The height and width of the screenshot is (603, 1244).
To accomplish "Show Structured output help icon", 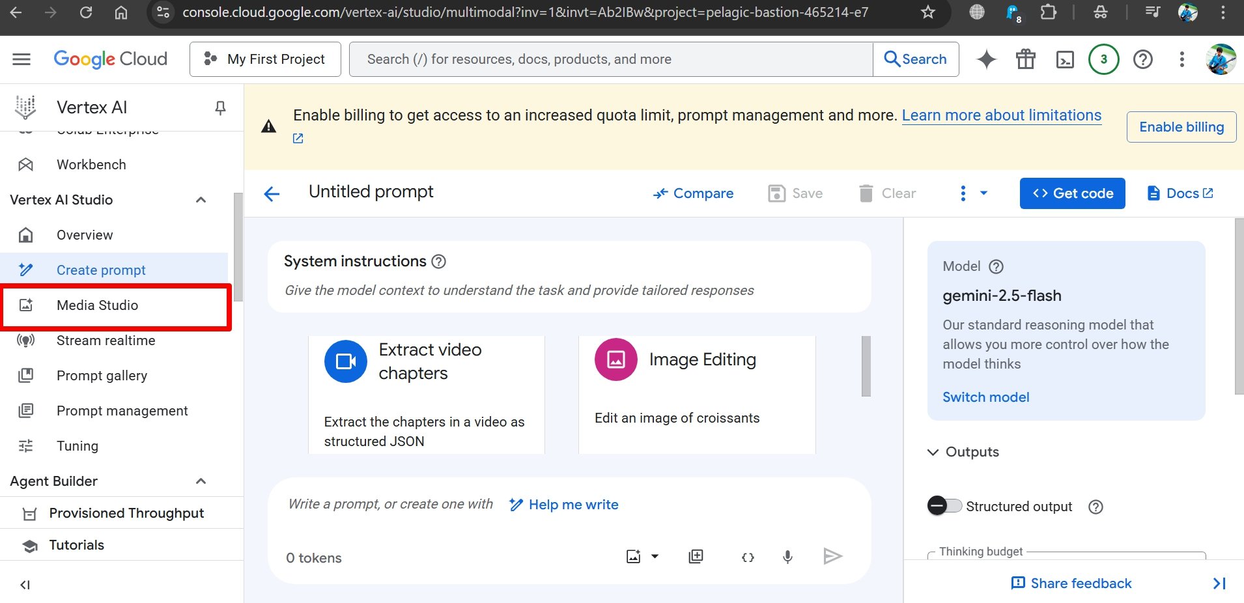I will click(1096, 507).
